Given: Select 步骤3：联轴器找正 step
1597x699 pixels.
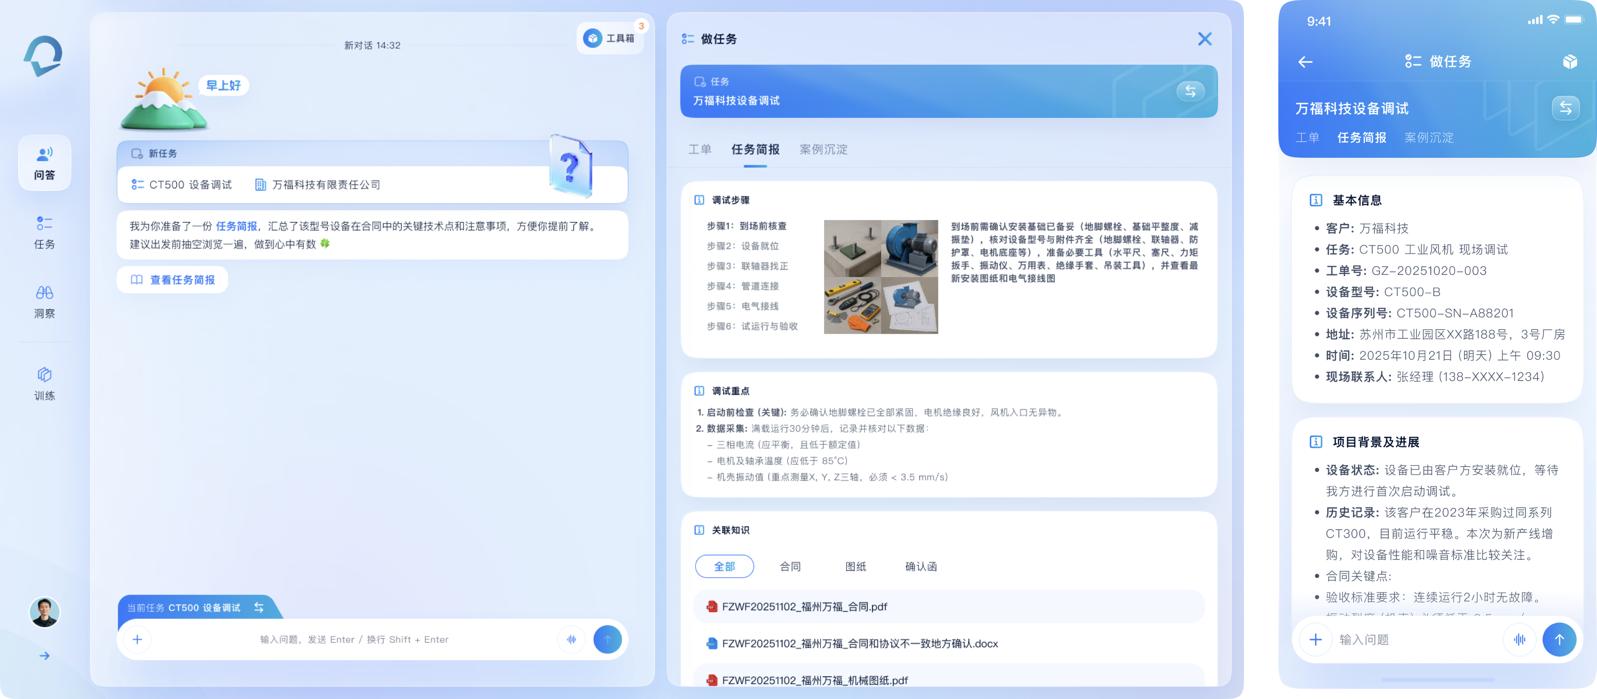Looking at the screenshot, I should point(748,266).
